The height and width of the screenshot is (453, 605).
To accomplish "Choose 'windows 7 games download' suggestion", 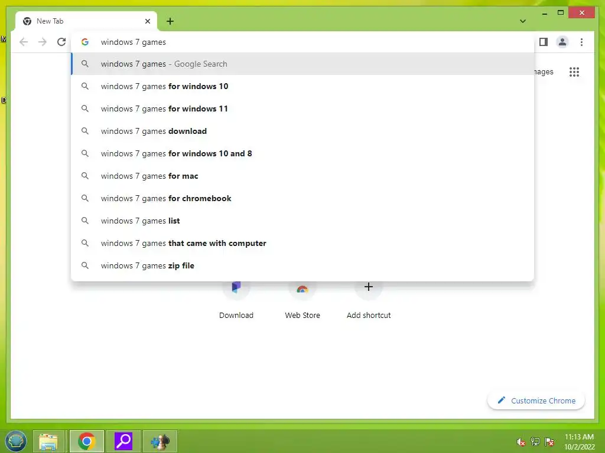I will pyautogui.click(x=303, y=131).
